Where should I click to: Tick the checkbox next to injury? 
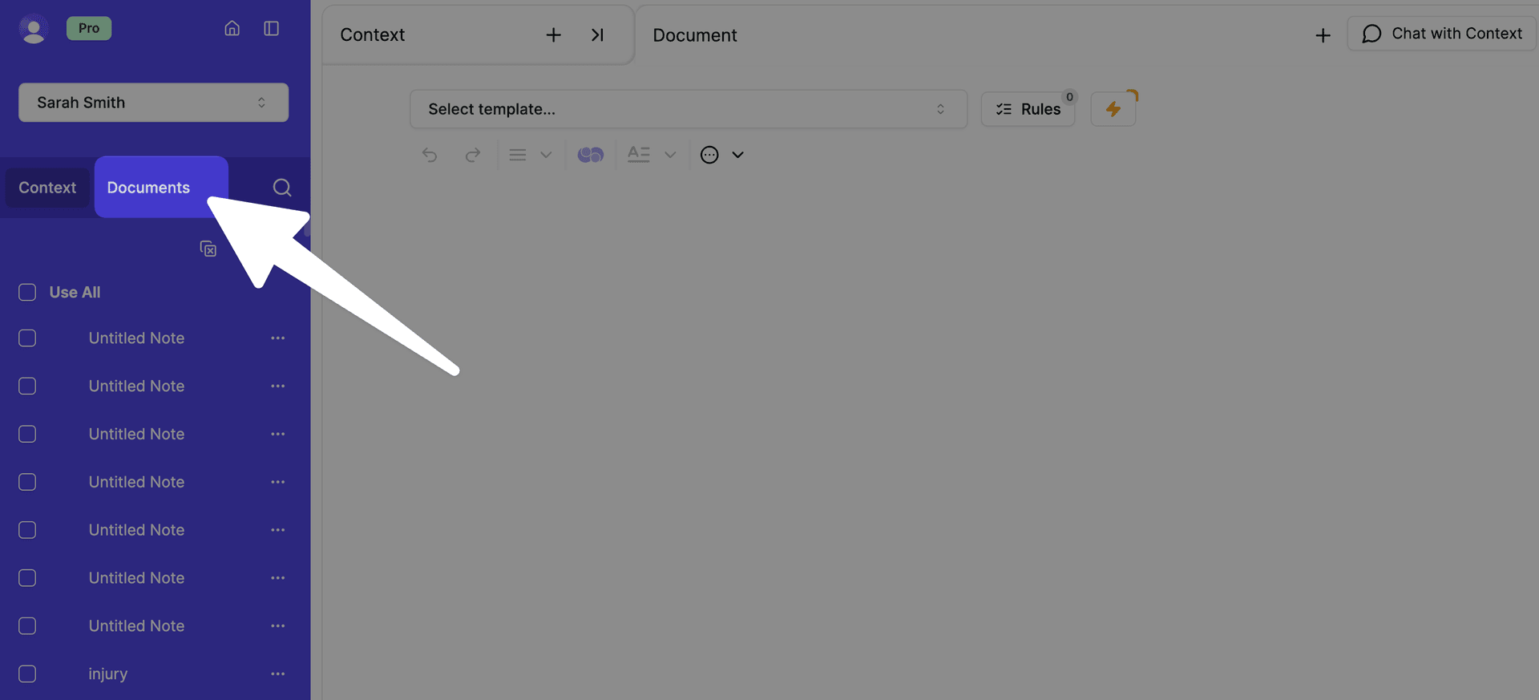[27, 674]
